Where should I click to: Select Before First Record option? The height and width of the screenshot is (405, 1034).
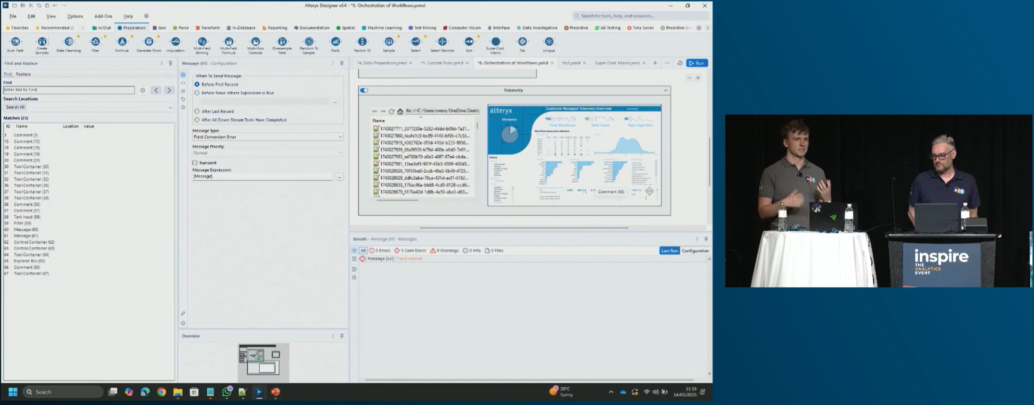(x=197, y=84)
